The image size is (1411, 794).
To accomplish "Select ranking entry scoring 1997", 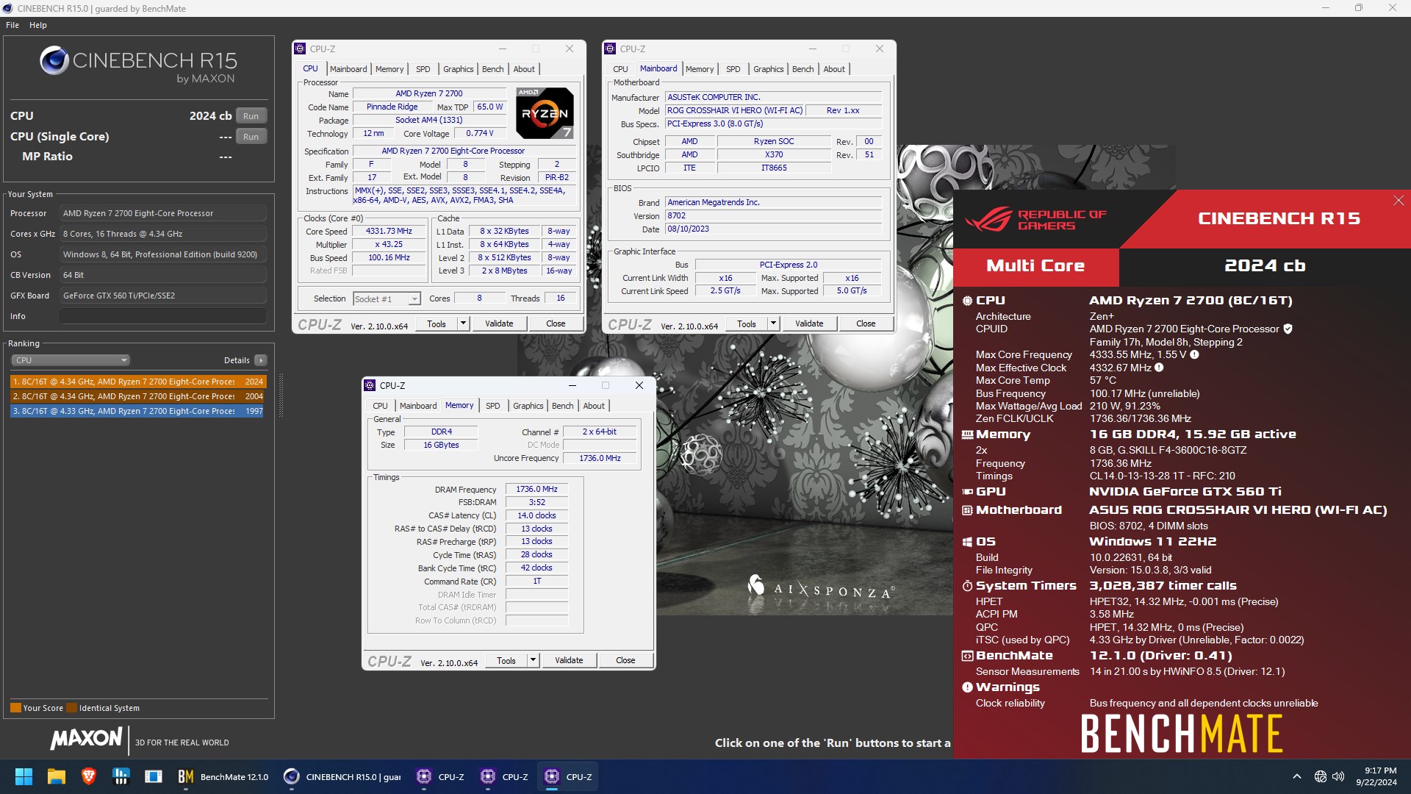I will [138, 411].
